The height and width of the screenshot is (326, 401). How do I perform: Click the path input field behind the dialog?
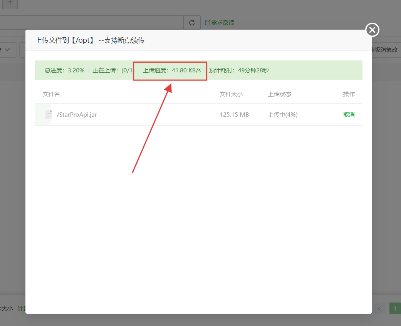tap(92, 23)
